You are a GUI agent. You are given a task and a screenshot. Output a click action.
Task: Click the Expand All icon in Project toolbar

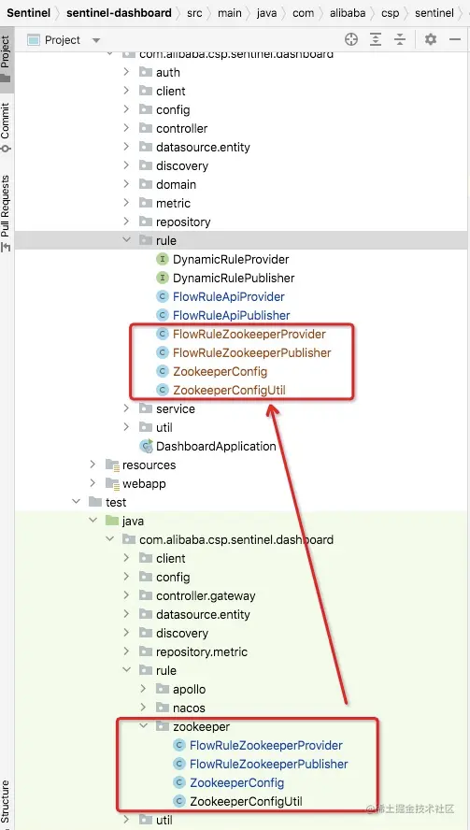click(x=376, y=39)
